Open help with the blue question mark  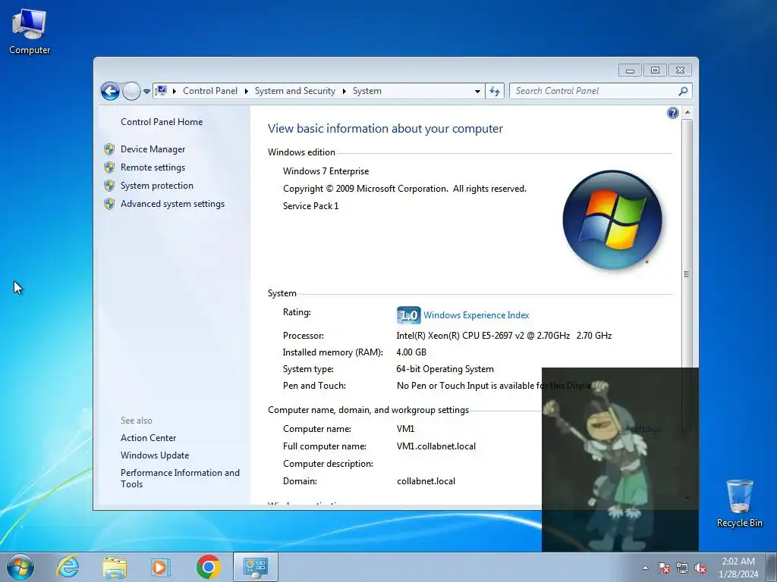(672, 114)
